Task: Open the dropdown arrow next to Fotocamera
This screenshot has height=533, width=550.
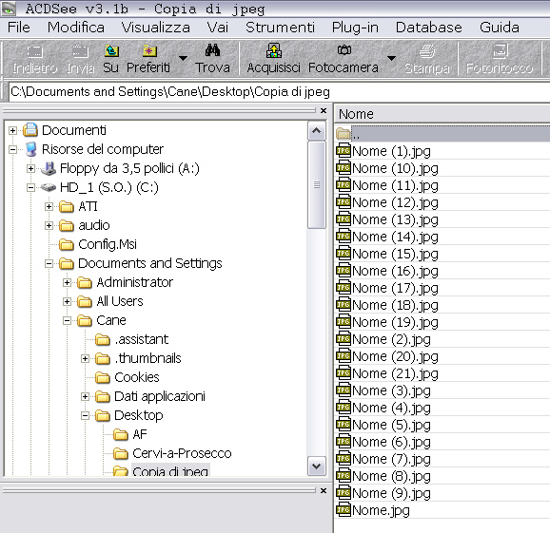Action: 391,58
